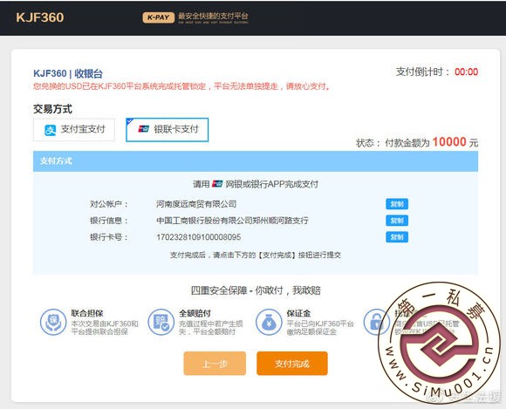
Task: Click the 支付方式 section header
Action: [256, 161]
